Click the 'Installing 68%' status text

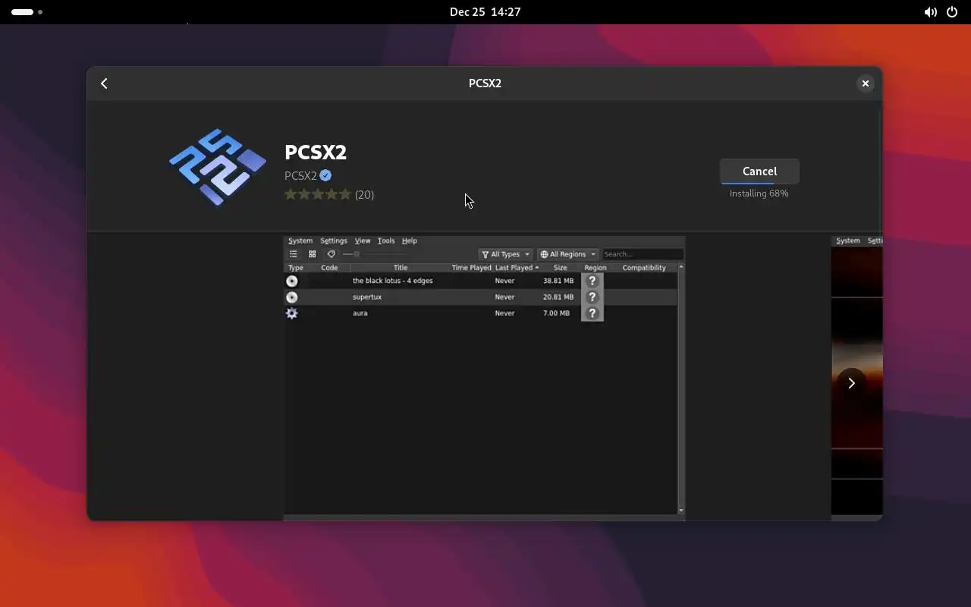[x=759, y=193]
